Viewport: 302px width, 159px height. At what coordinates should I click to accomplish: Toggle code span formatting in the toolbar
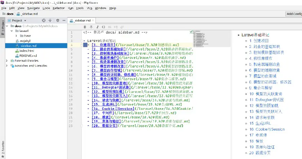[x=103, y=27]
